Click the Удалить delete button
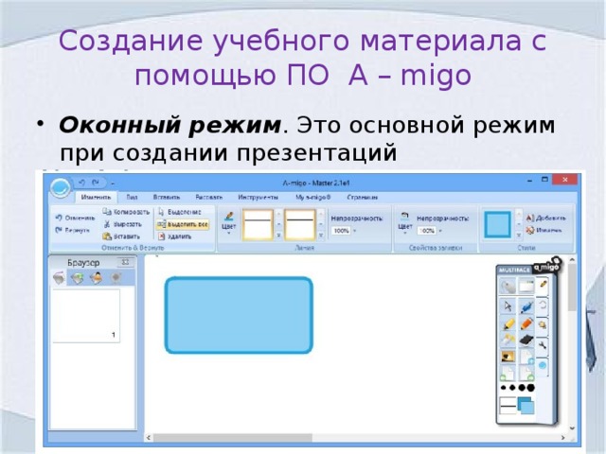The image size is (606, 454). [x=174, y=236]
